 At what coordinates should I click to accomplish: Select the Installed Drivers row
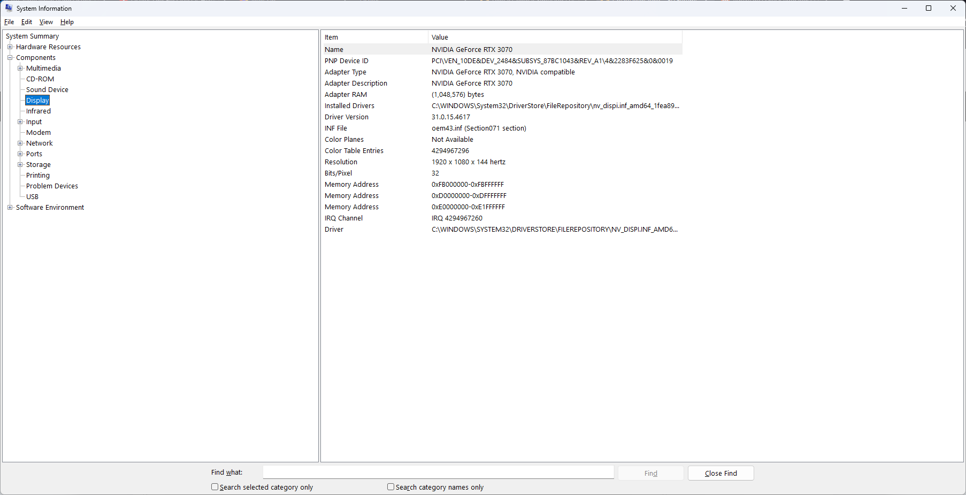502,106
